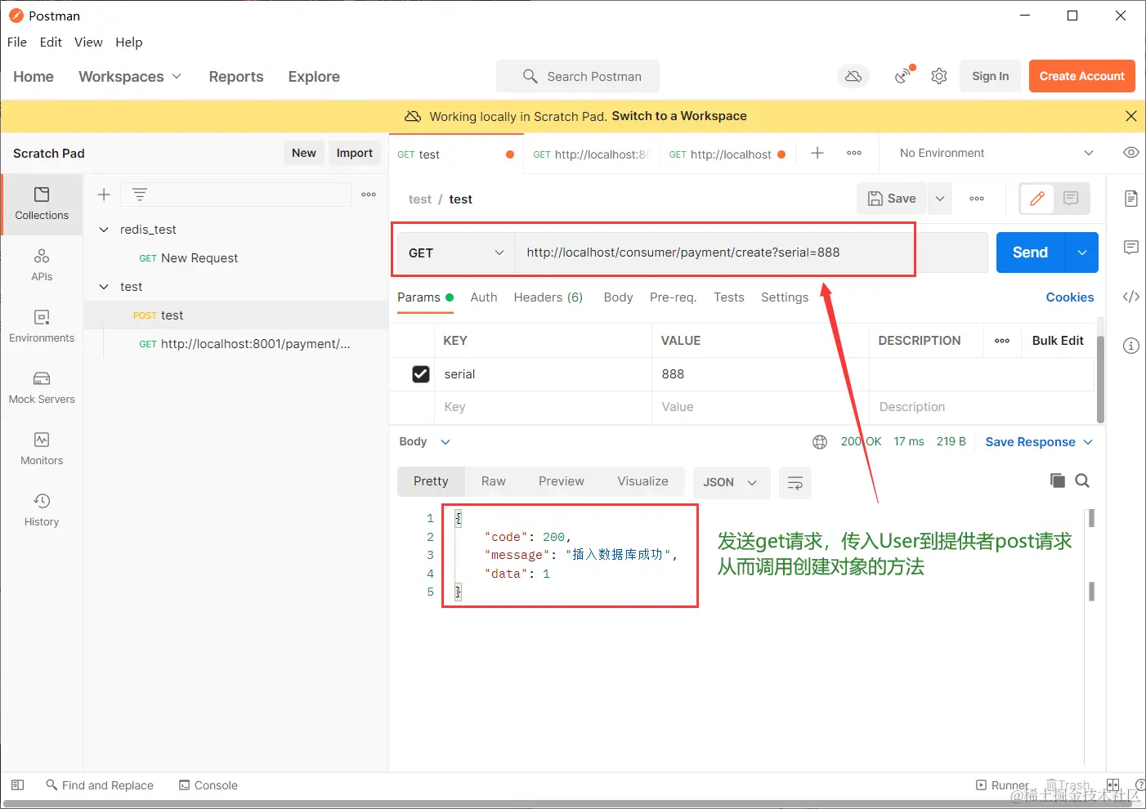Open the History sidebar panel
The width and height of the screenshot is (1146, 809).
coord(42,511)
